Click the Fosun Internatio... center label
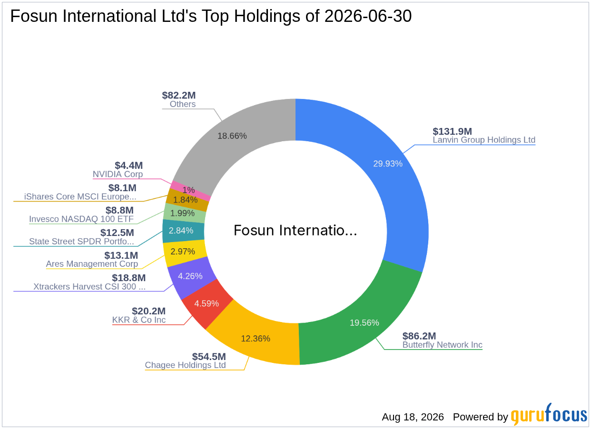This screenshot has width=591, height=429. 295,231
